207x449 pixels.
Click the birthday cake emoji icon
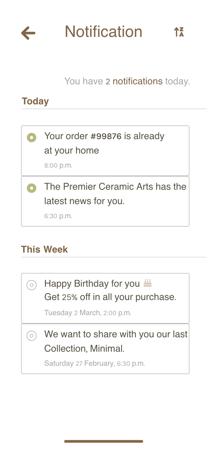(148, 283)
